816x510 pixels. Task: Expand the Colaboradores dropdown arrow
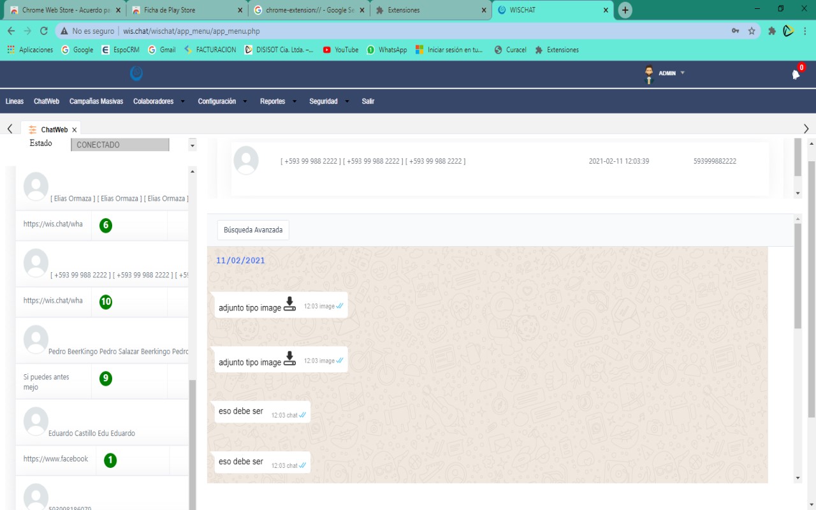pyautogui.click(x=182, y=101)
